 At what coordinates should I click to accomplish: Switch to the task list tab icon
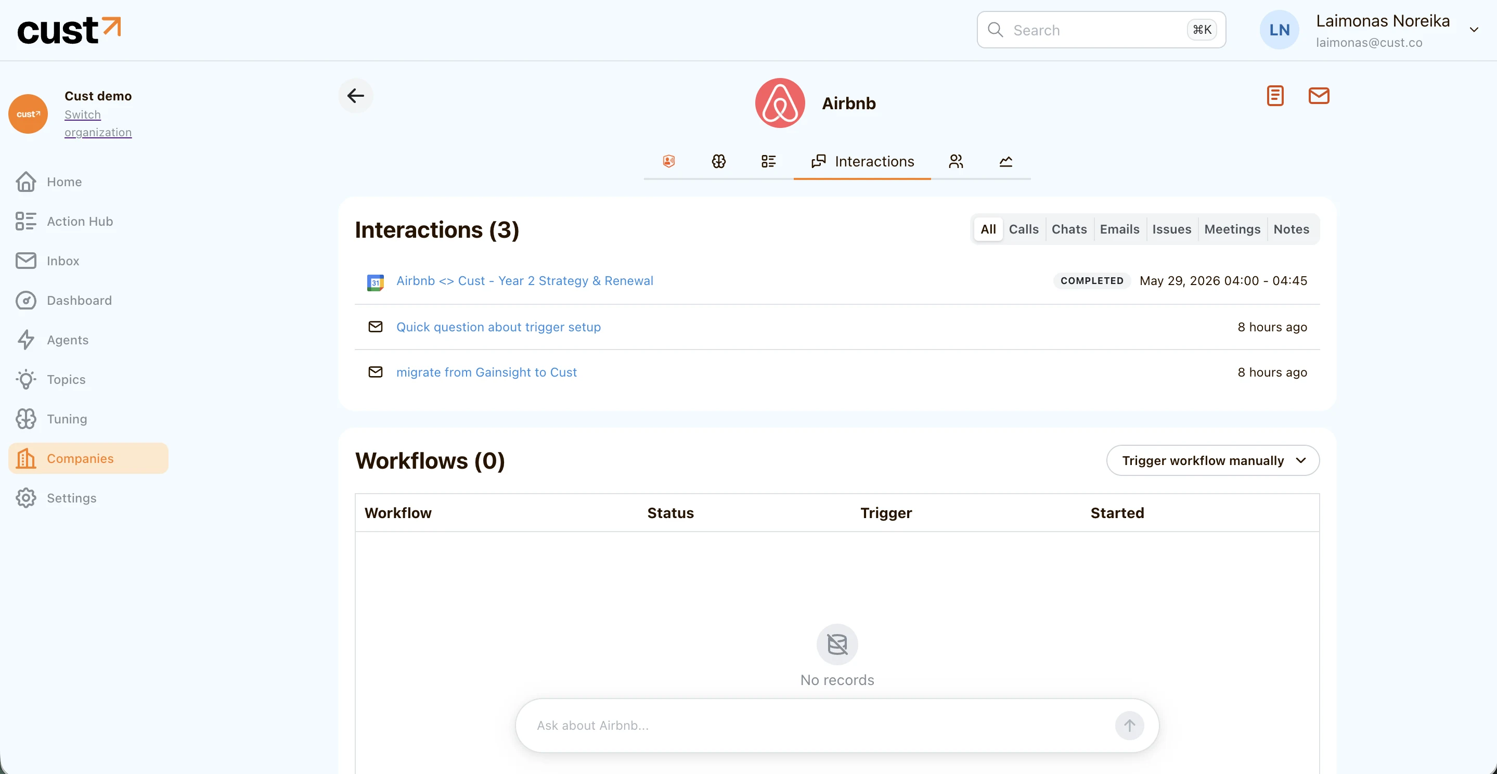[769, 161]
